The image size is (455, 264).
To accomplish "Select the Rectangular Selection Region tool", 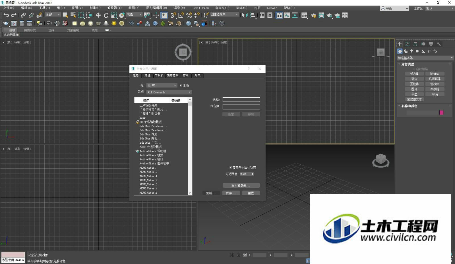I will [81, 15].
